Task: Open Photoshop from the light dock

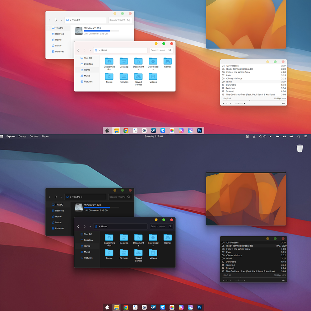Action: point(199,131)
